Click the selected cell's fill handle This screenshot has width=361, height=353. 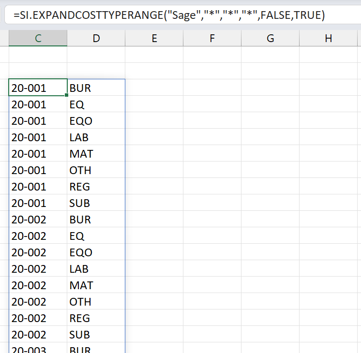[x=67, y=96]
